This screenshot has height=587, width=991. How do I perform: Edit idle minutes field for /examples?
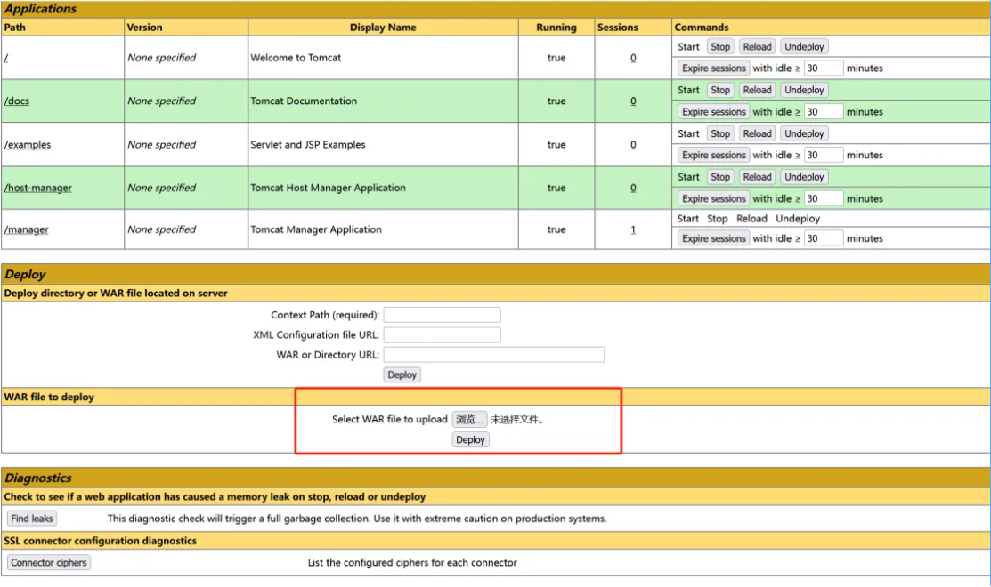click(x=824, y=156)
